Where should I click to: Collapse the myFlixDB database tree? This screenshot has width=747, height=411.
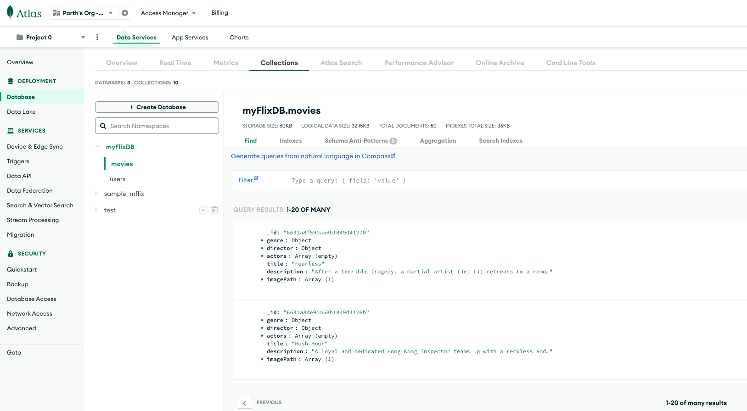pos(97,147)
